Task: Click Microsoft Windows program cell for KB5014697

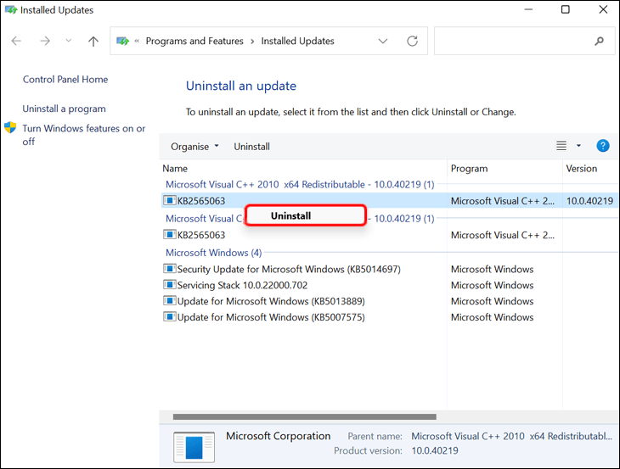Action: point(492,269)
